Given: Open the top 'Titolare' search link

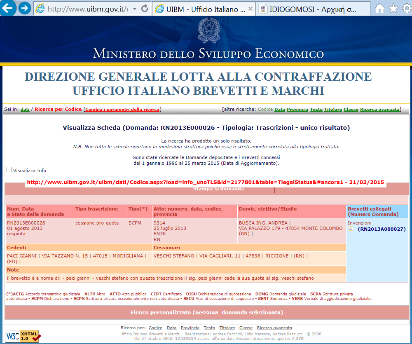Looking at the screenshot, I should (333, 109).
